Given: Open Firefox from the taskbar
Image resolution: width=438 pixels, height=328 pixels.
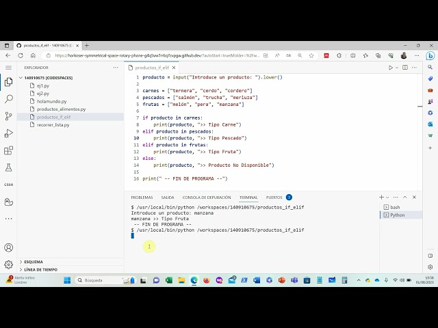Looking at the screenshot, I should tap(207, 280).
